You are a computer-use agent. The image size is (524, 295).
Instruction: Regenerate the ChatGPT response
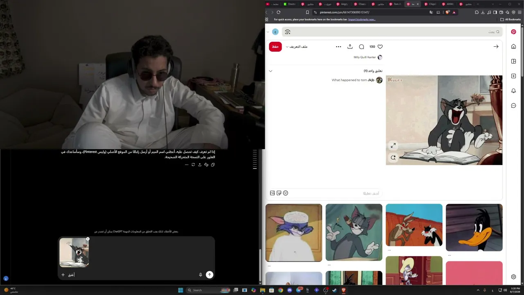point(193,165)
